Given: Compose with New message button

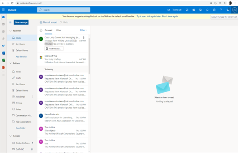Looking at the screenshot, I should click(x=21, y=22).
